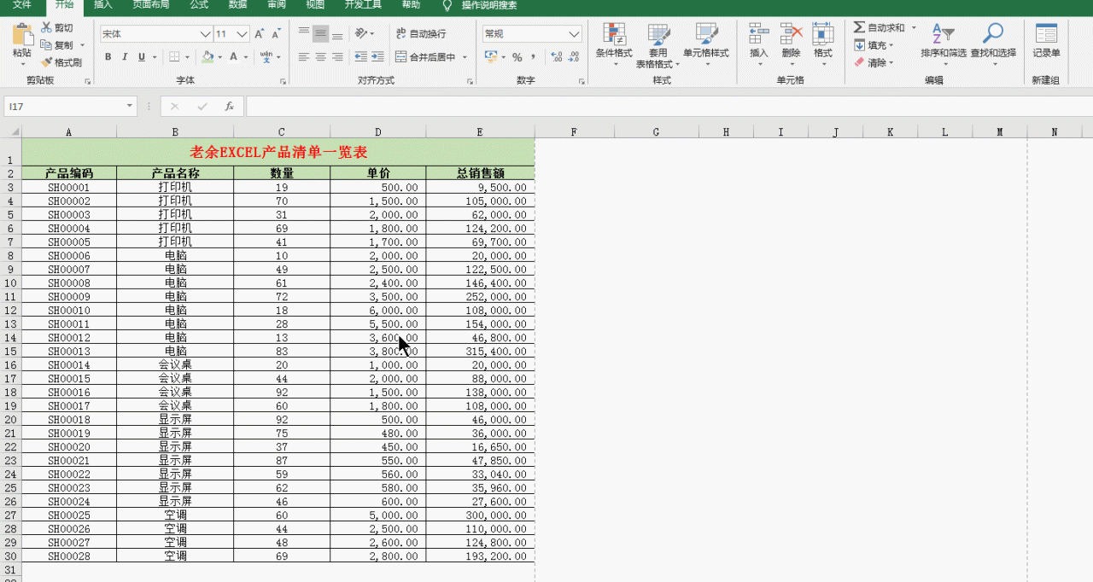Apply comma style number format
The image size is (1093, 582).
(534, 57)
